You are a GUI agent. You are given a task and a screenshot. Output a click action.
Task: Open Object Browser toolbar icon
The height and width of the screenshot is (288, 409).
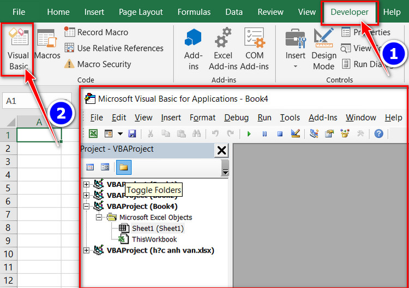(x=345, y=134)
